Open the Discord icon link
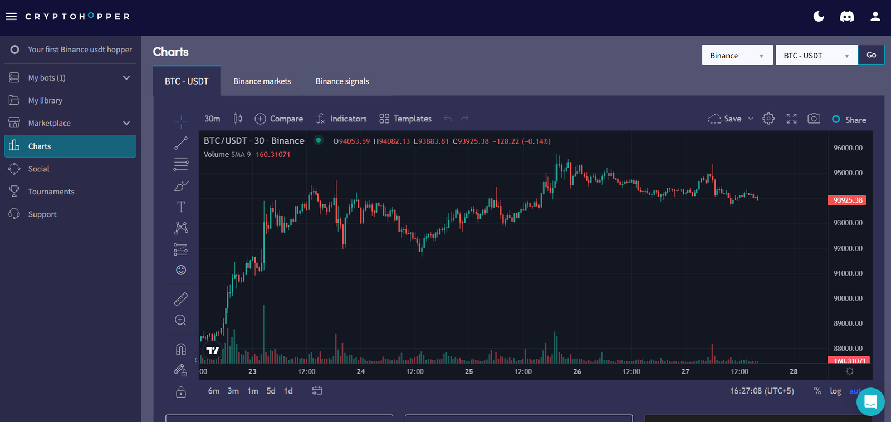This screenshot has width=891, height=422. [847, 17]
